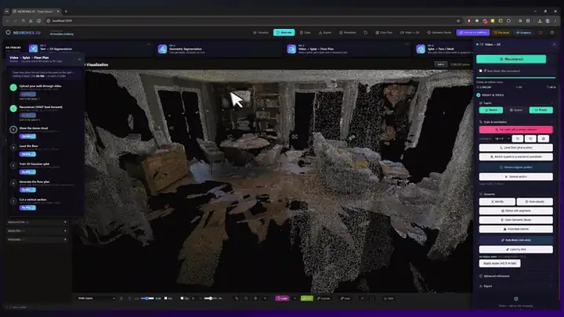The image size is (564, 317).
Task: Click the Vertical section button
Action: pyautogui.click(x=515, y=177)
